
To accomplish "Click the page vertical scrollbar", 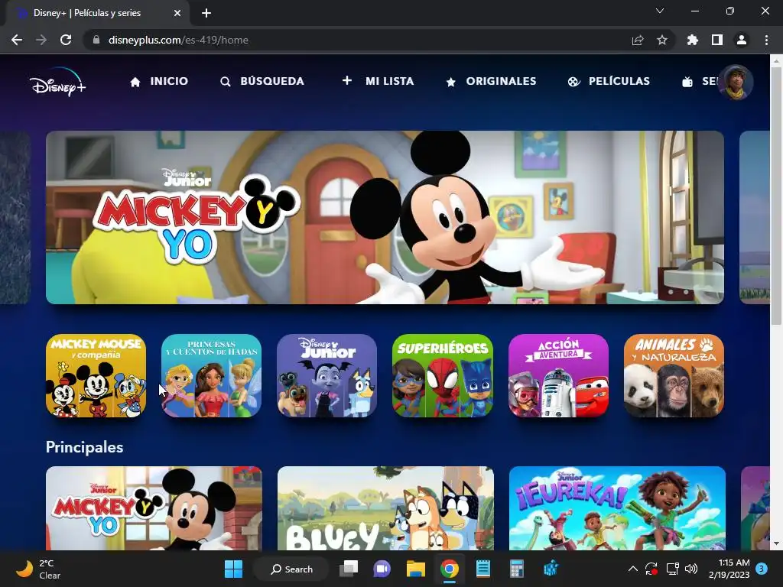I will [776, 195].
